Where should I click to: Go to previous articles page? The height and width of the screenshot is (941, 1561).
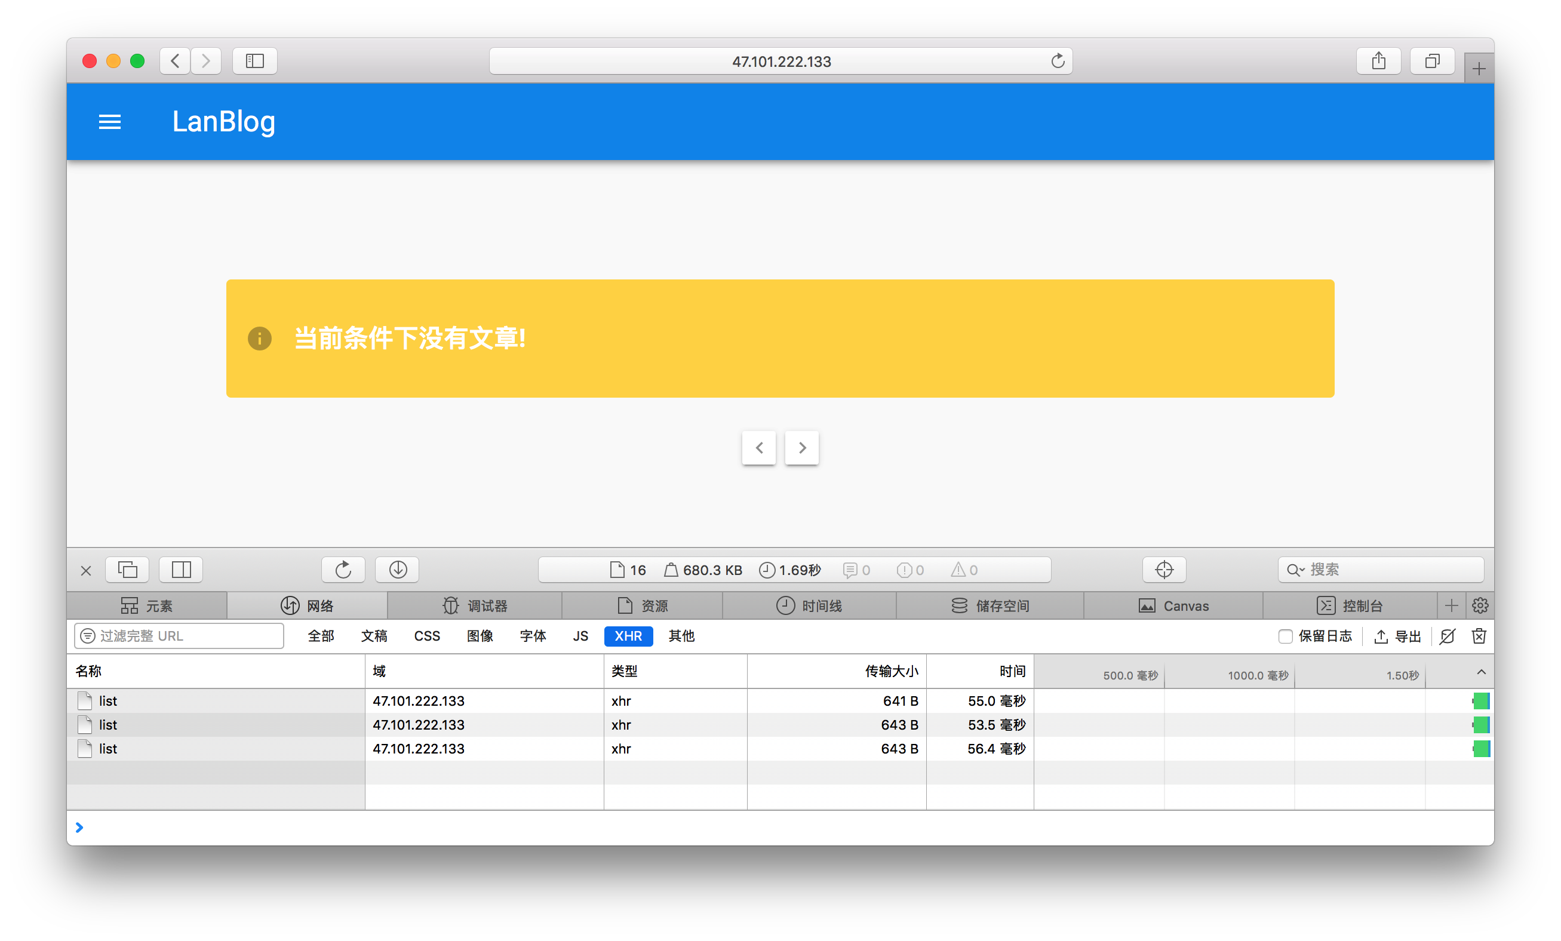point(758,448)
